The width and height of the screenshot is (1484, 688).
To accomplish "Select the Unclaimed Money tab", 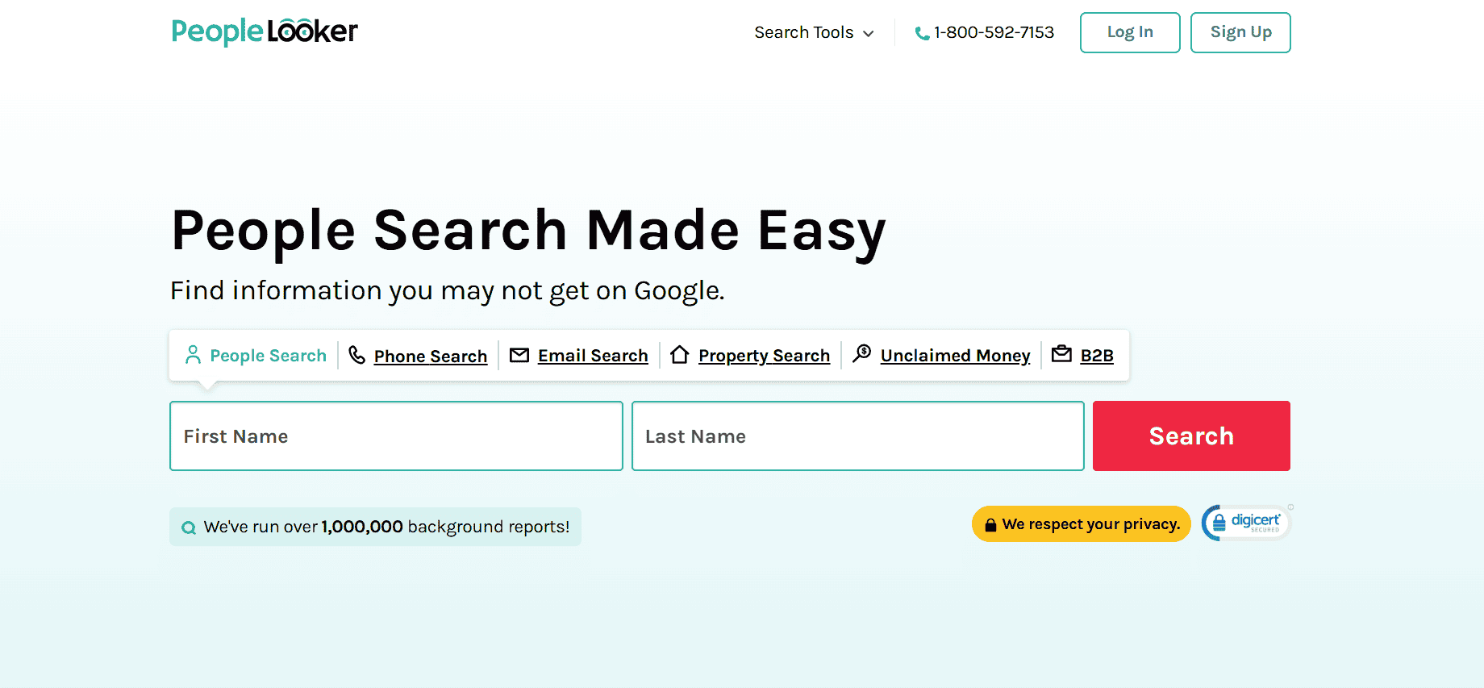I will click(955, 356).
